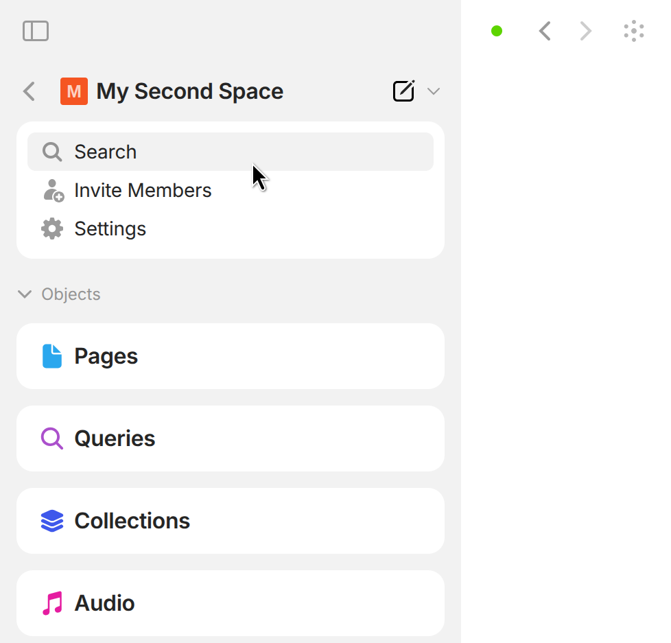Open the Queries object type

point(230,439)
